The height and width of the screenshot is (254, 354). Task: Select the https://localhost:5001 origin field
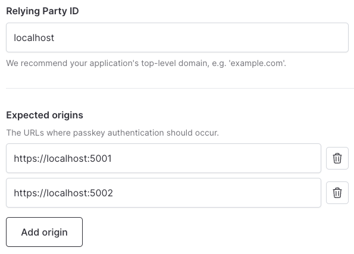(164, 158)
